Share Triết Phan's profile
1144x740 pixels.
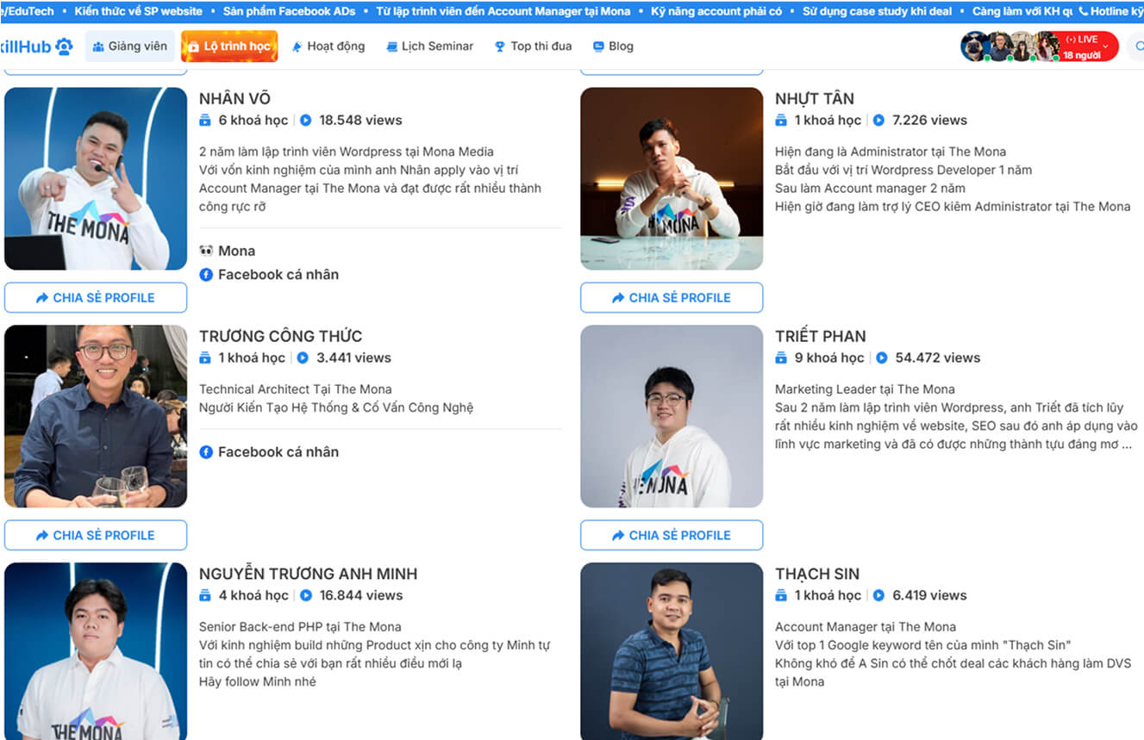coord(672,535)
